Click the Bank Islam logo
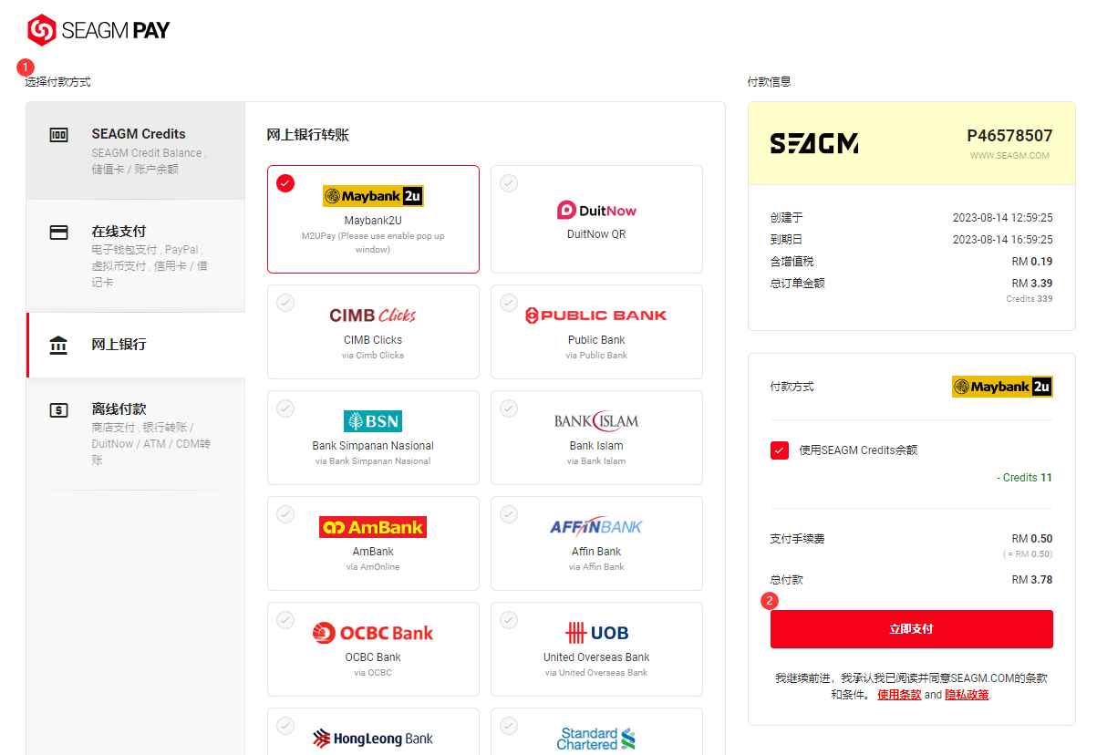Screen dimensions: 1097x755 tap(596, 421)
